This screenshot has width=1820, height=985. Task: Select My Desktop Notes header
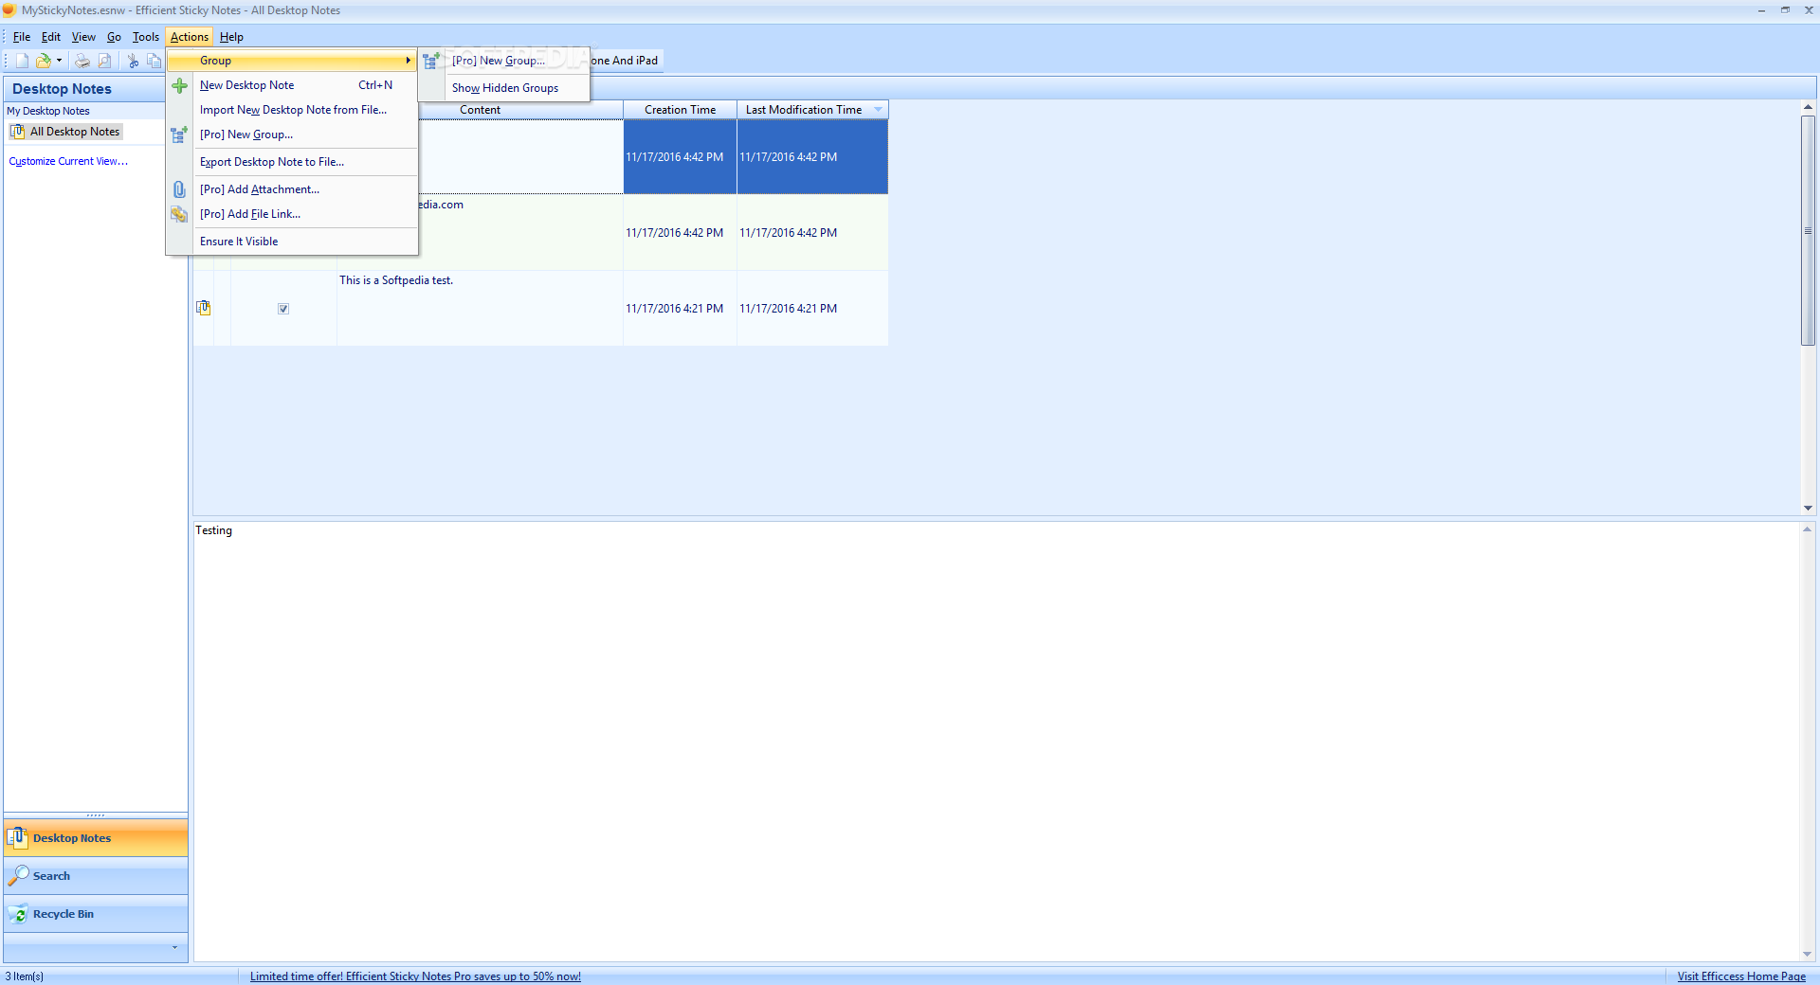pyautogui.click(x=48, y=111)
